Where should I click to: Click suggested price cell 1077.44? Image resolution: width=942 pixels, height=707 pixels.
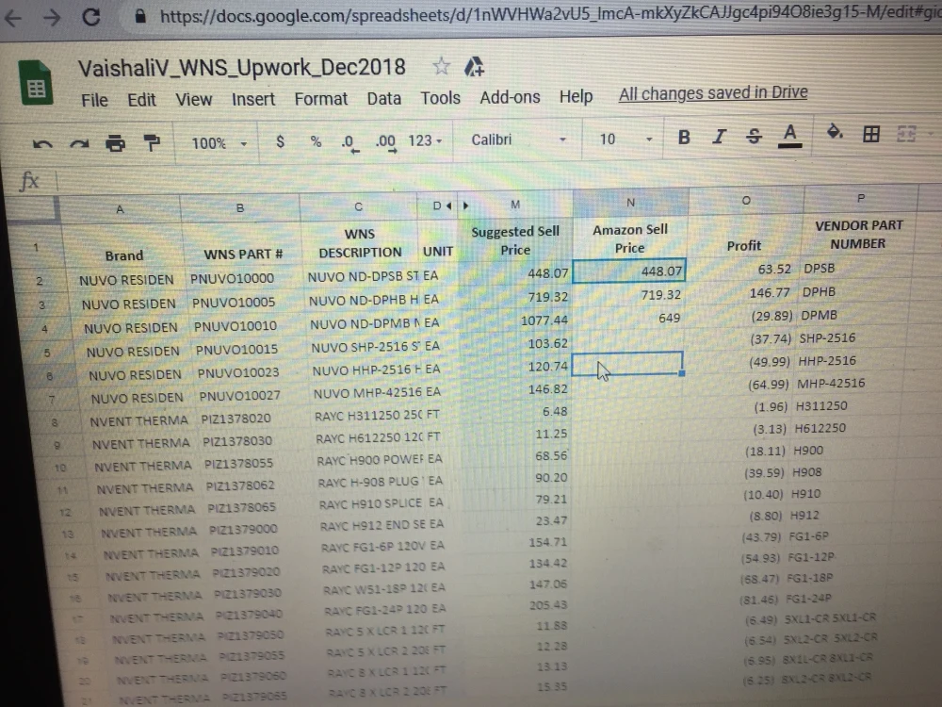pos(516,321)
